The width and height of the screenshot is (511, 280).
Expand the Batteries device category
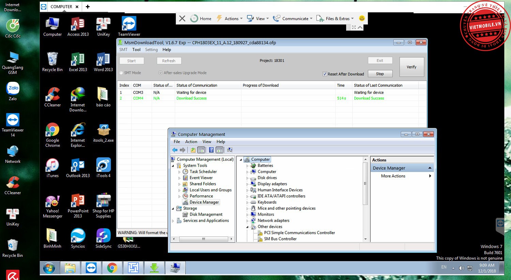pyautogui.click(x=248, y=166)
